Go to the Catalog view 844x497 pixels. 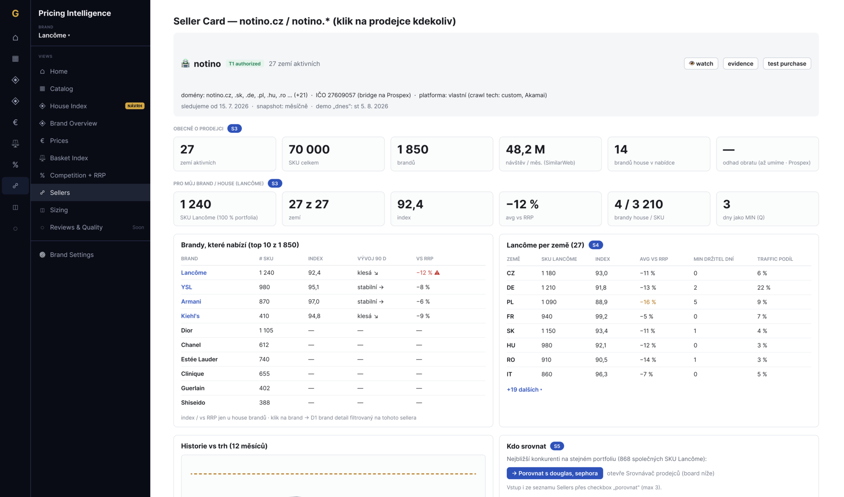[90, 89]
